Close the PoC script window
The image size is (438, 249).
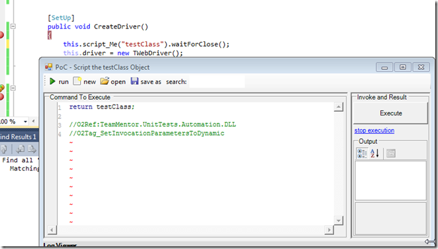pyautogui.click(x=421, y=67)
